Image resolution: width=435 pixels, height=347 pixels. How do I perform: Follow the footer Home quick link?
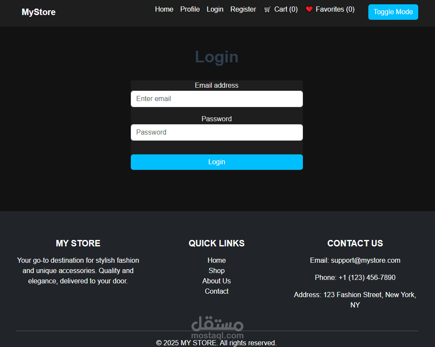(216, 260)
